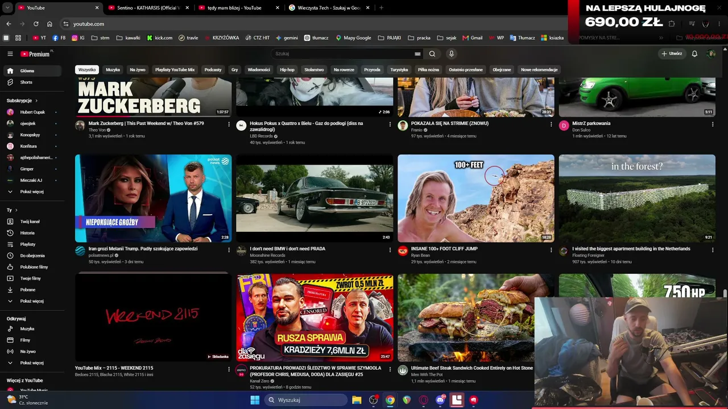Open Twój kanał in the sidebar

point(31,222)
